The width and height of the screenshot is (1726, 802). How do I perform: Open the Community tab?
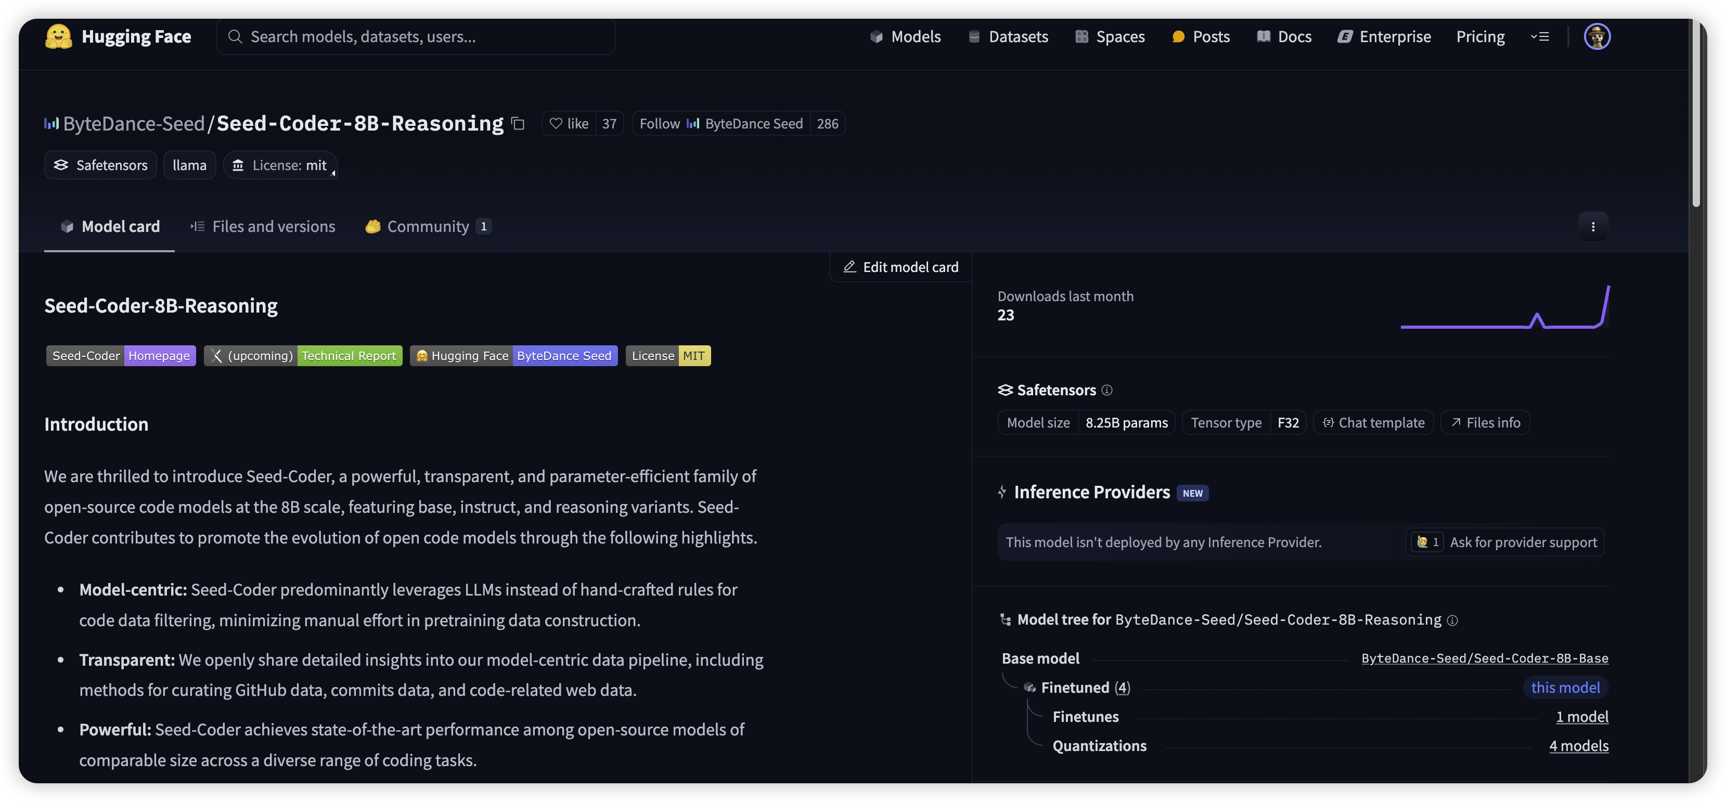428,226
